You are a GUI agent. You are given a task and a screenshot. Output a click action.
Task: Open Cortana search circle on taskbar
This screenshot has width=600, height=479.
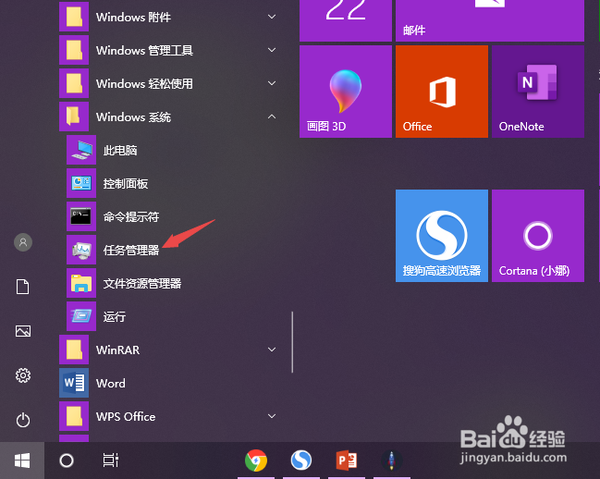coord(67,461)
